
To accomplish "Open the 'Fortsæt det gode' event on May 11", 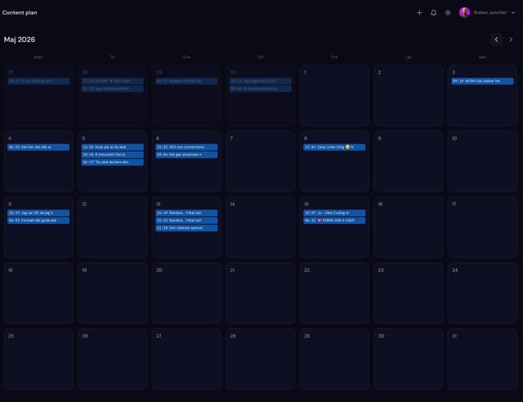I will 39,220.
